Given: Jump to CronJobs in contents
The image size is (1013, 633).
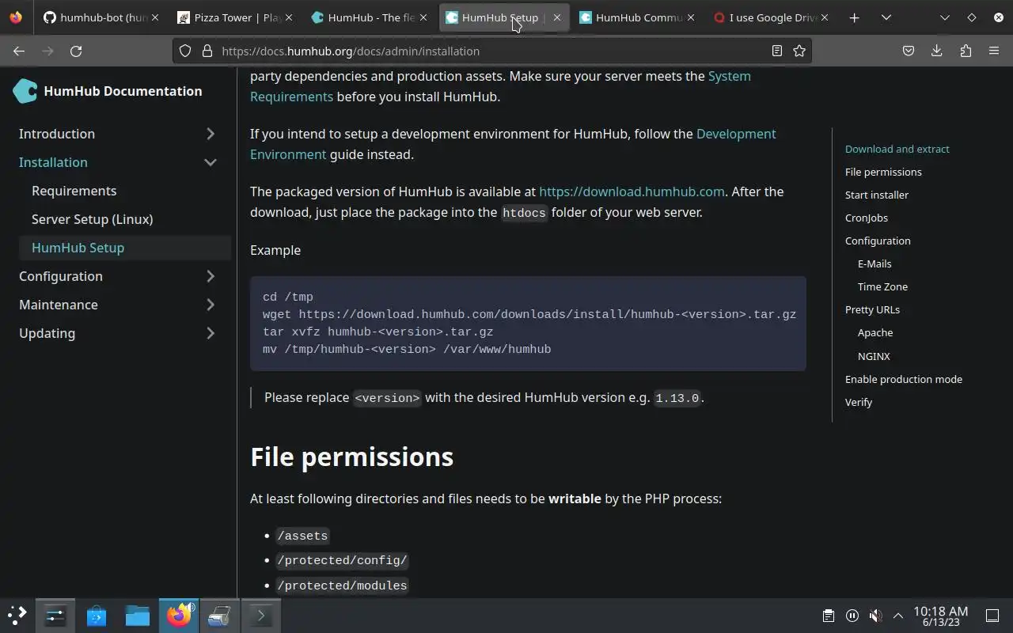Looking at the screenshot, I should [867, 218].
